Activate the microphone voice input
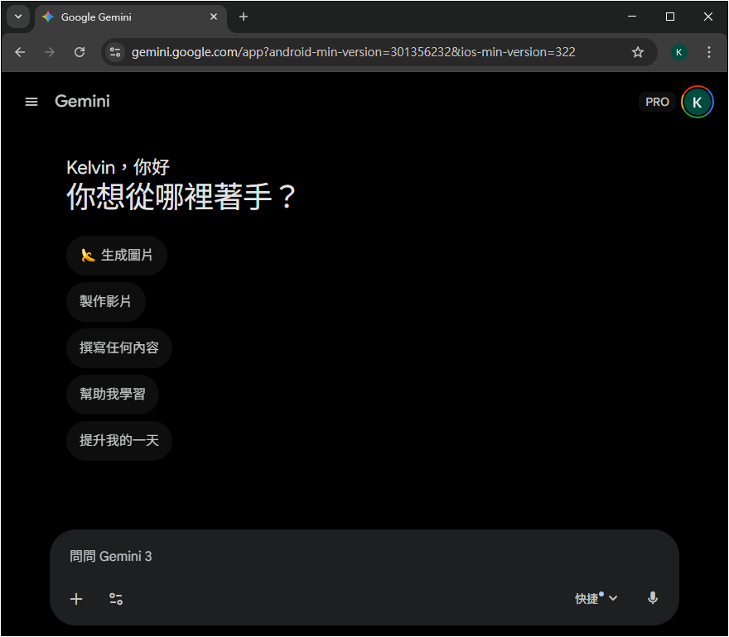Screen dimensions: 729x637 pos(653,598)
